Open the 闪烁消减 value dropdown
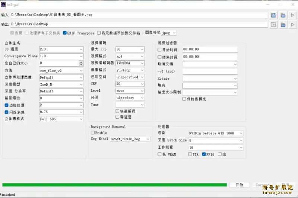298x198 pixels. pyautogui.click(x=61, y=112)
